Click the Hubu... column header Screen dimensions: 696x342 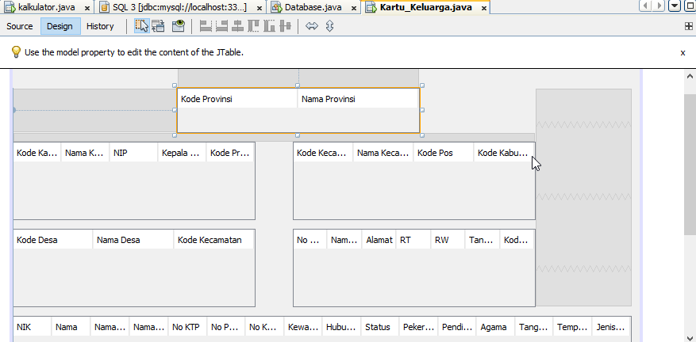tap(342, 328)
